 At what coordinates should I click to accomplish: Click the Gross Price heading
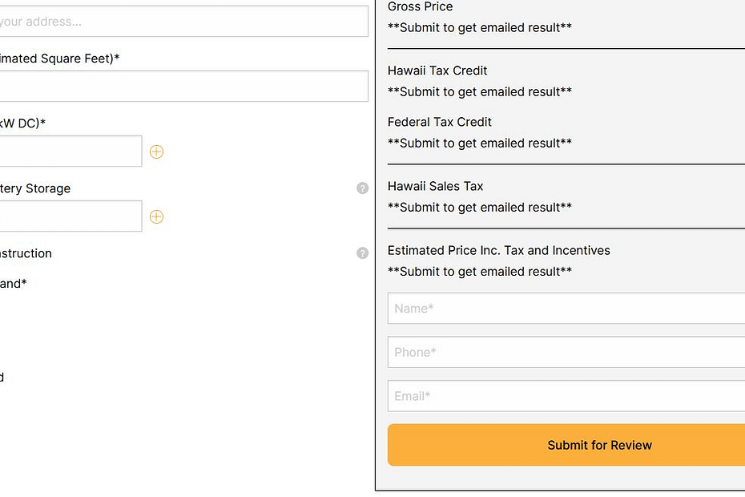(x=420, y=7)
